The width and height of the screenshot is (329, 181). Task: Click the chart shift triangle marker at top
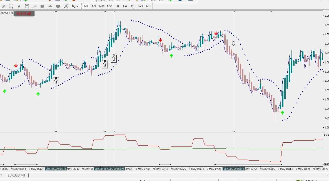(x=271, y=11)
